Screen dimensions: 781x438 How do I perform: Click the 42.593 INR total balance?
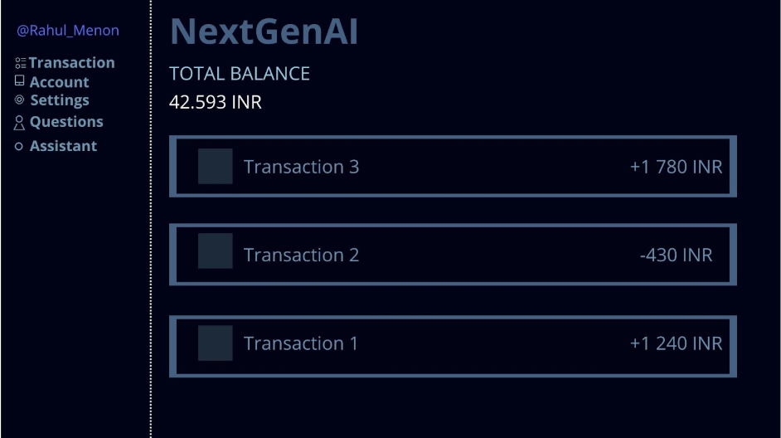tap(216, 103)
